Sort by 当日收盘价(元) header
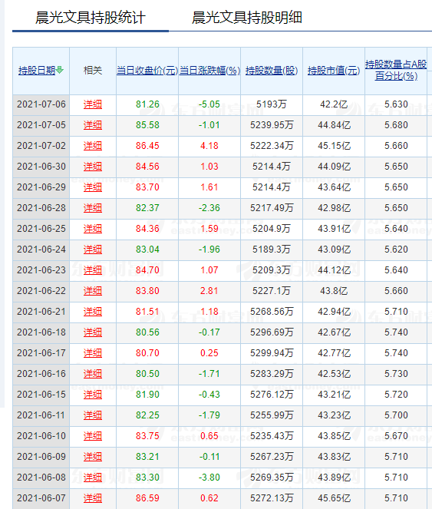Image resolution: width=432 pixels, height=509 pixels. click(147, 71)
